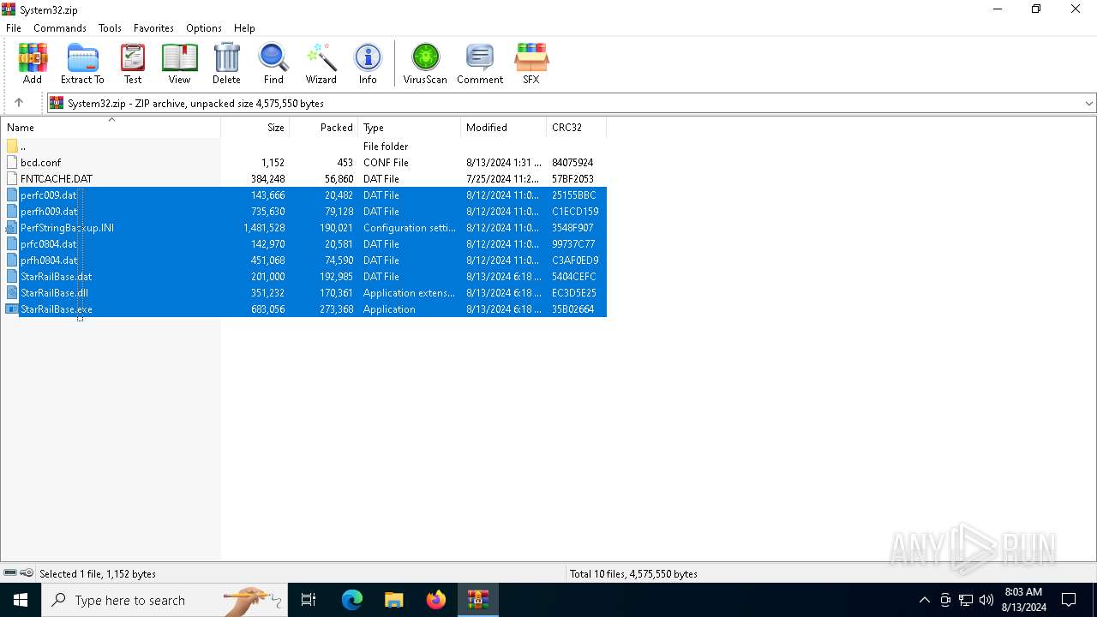This screenshot has width=1097, height=617.
Task: Click the Test archive icon
Action: coord(133,63)
